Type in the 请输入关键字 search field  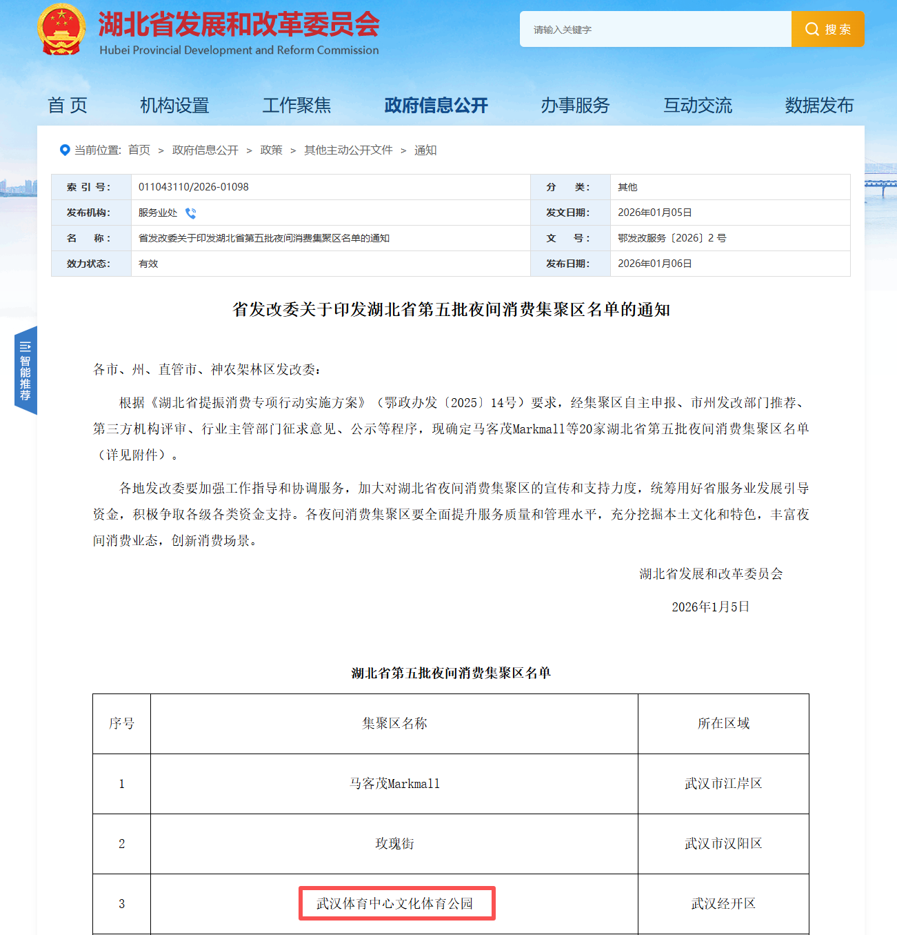click(x=655, y=29)
